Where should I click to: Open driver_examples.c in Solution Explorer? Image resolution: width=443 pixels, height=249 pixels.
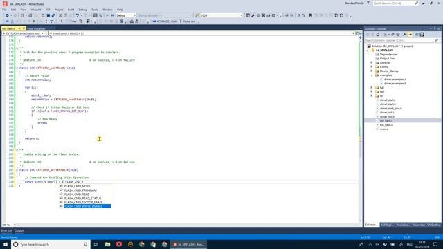click(395, 80)
